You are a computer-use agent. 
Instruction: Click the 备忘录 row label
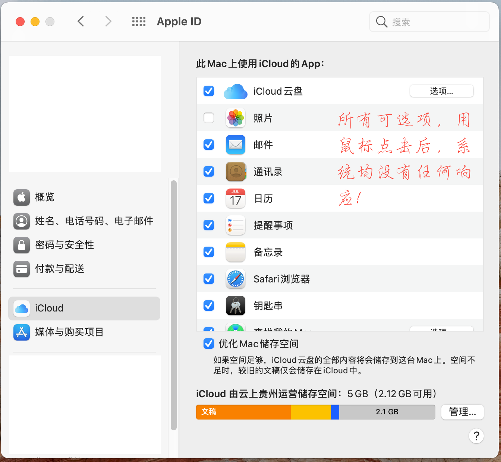[268, 252]
